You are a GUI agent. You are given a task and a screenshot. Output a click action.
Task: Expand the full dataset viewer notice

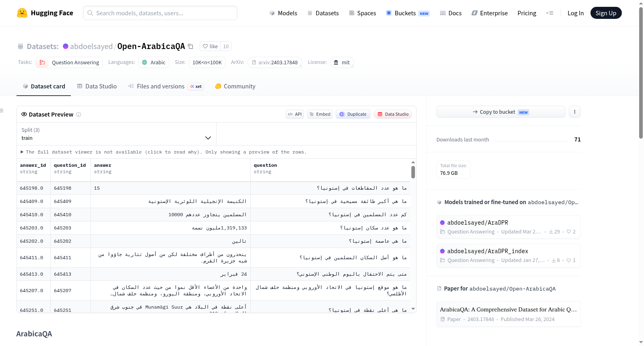tap(163, 152)
